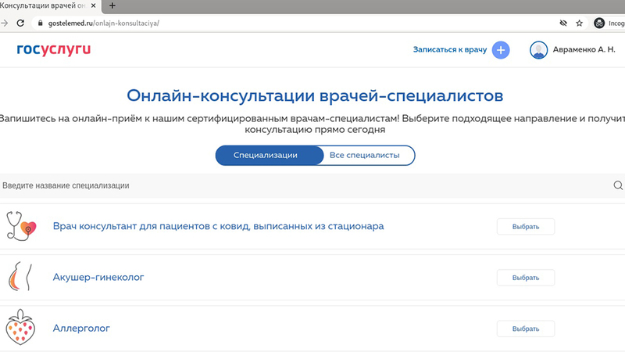
Task: Click the Госуслуги logo
Action: pyautogui.click(x=53, y=49)
